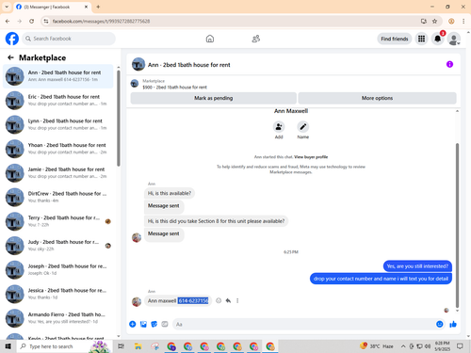Click the listing thumbnail in chat header
This screenshot has width=471, height=353.
pos(135,84)
